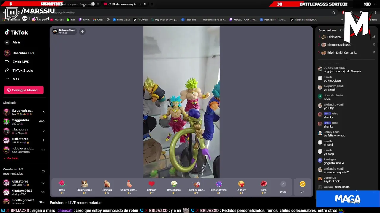Click the address bar URL field
This screenshot has width=380, height=213.
point(178,12)
